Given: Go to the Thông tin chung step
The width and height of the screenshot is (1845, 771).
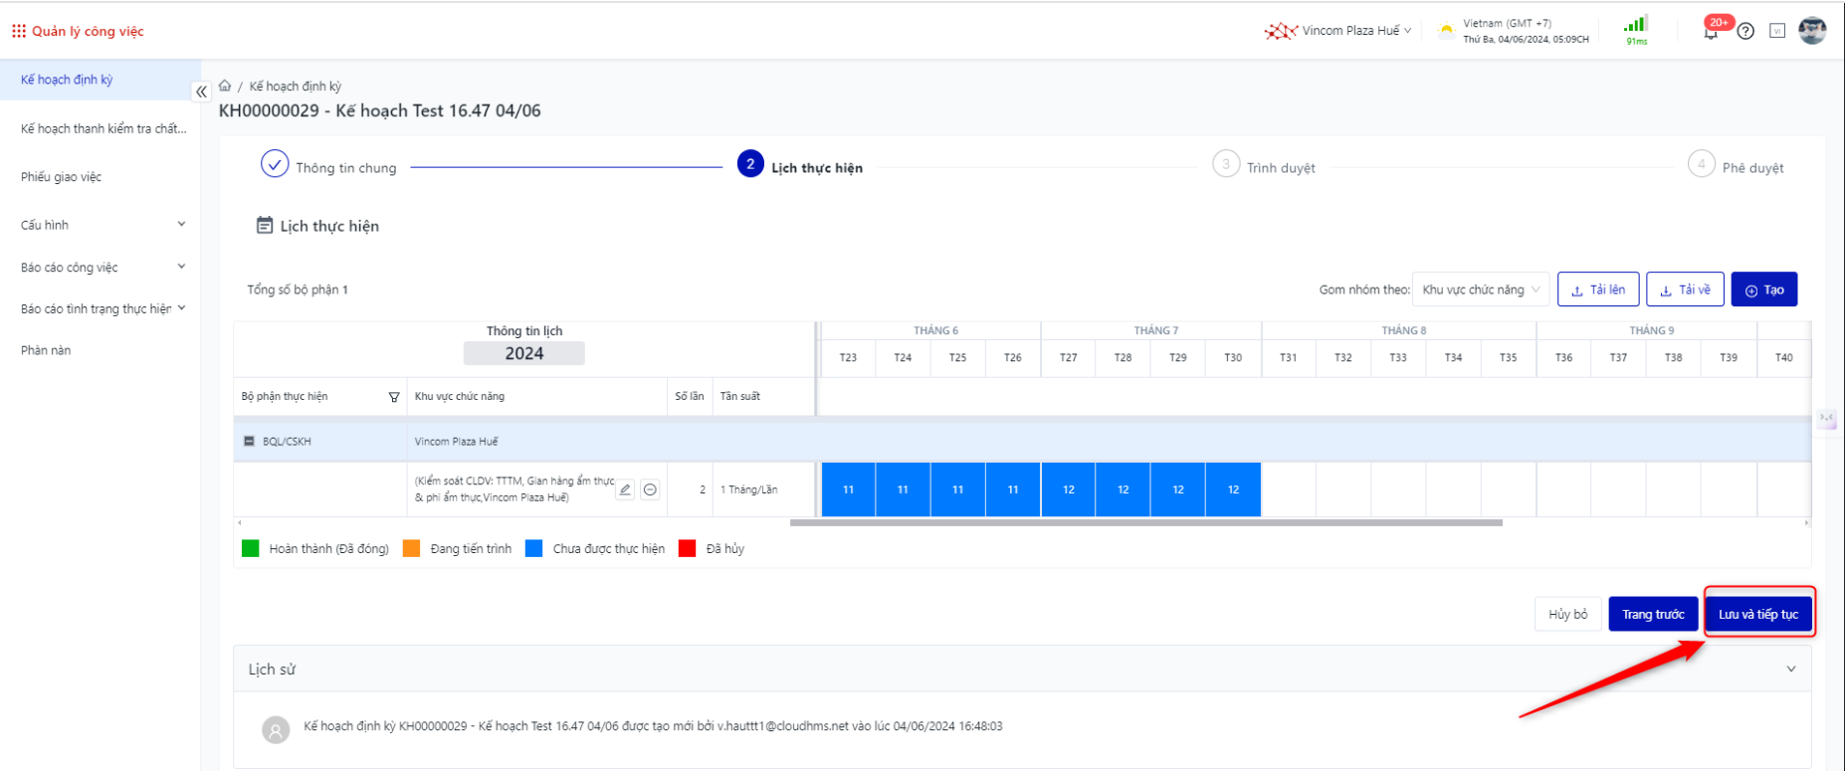Looking at the screenshot, I should (x=275, y=164).
